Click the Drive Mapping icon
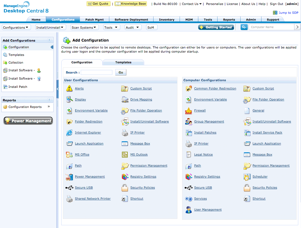The height and width of the screenshot is (228, 301). pyautogui.click(x=125, y=99)
